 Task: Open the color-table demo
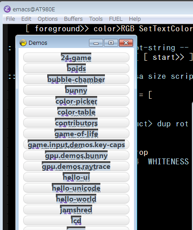click(76, 112)
